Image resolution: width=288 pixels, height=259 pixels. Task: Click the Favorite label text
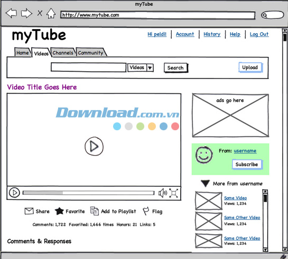coord(76,212)
